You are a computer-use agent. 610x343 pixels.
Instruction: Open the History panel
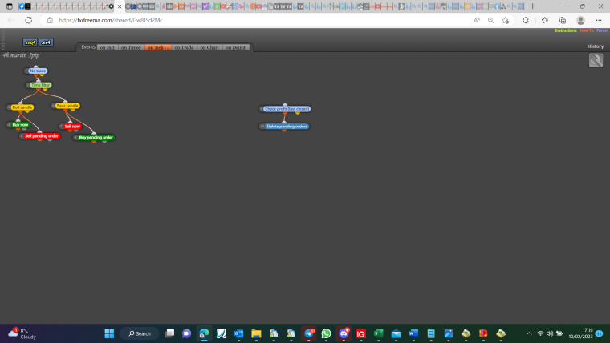click(x=596, y=46)
